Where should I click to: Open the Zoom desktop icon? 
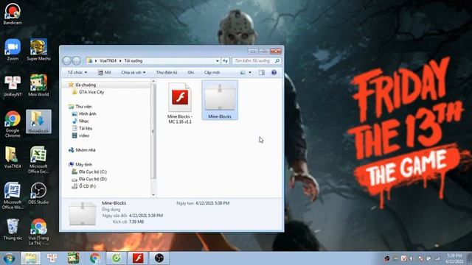(13, 49)
